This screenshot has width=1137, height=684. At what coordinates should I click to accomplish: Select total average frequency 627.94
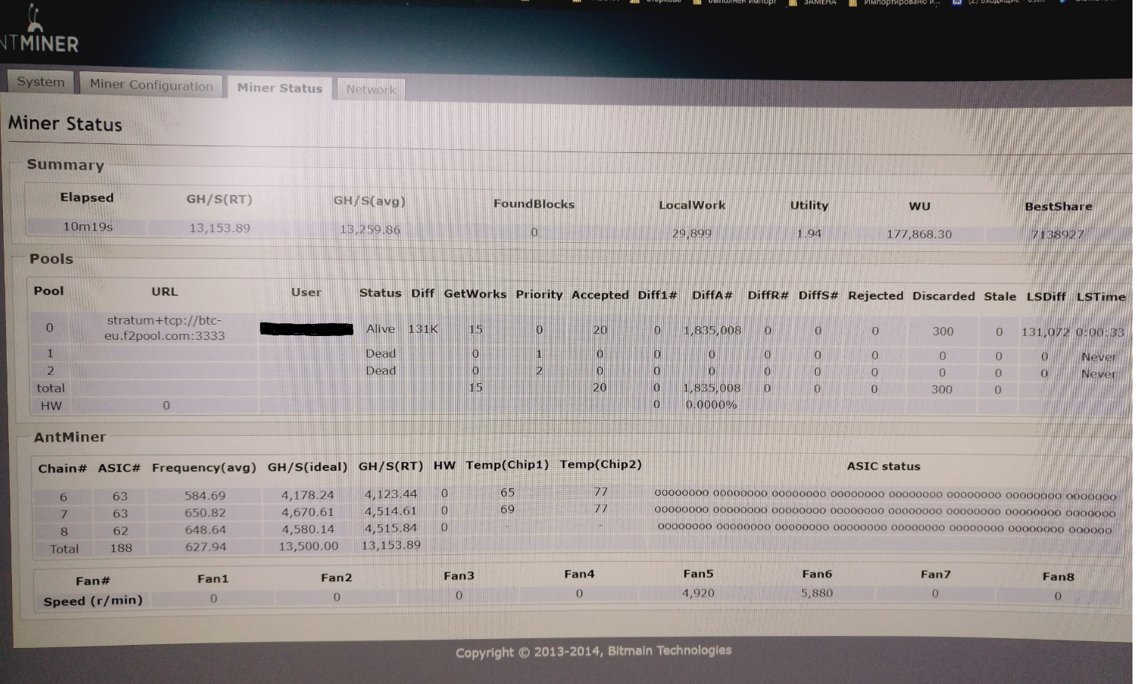(205, 547)
